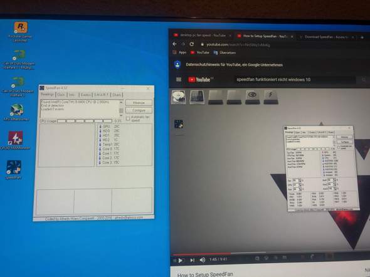
Task: Click the Configure button in SpeedFan
Action: coord(139,110)
